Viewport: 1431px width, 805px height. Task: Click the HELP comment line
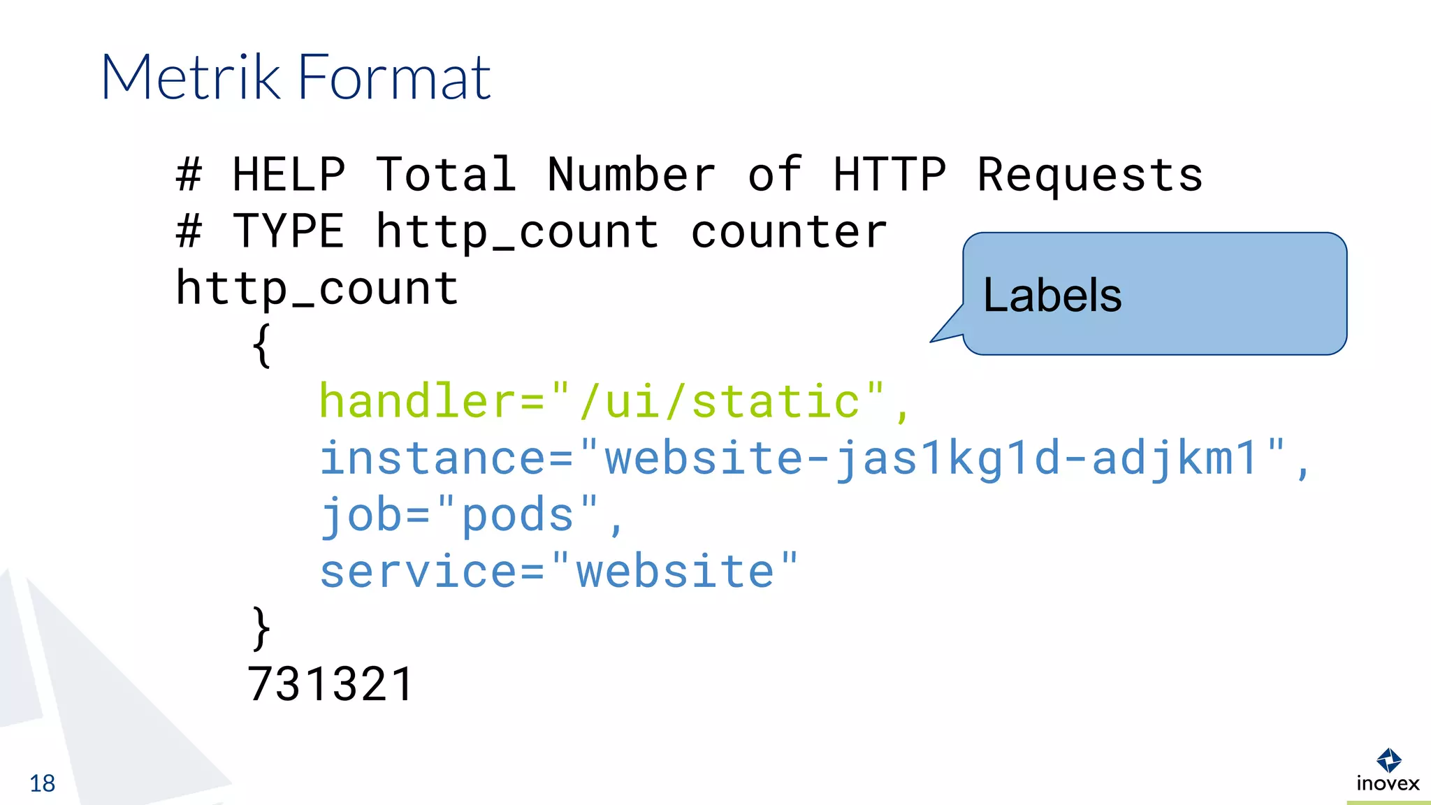(x=689, y=175)
